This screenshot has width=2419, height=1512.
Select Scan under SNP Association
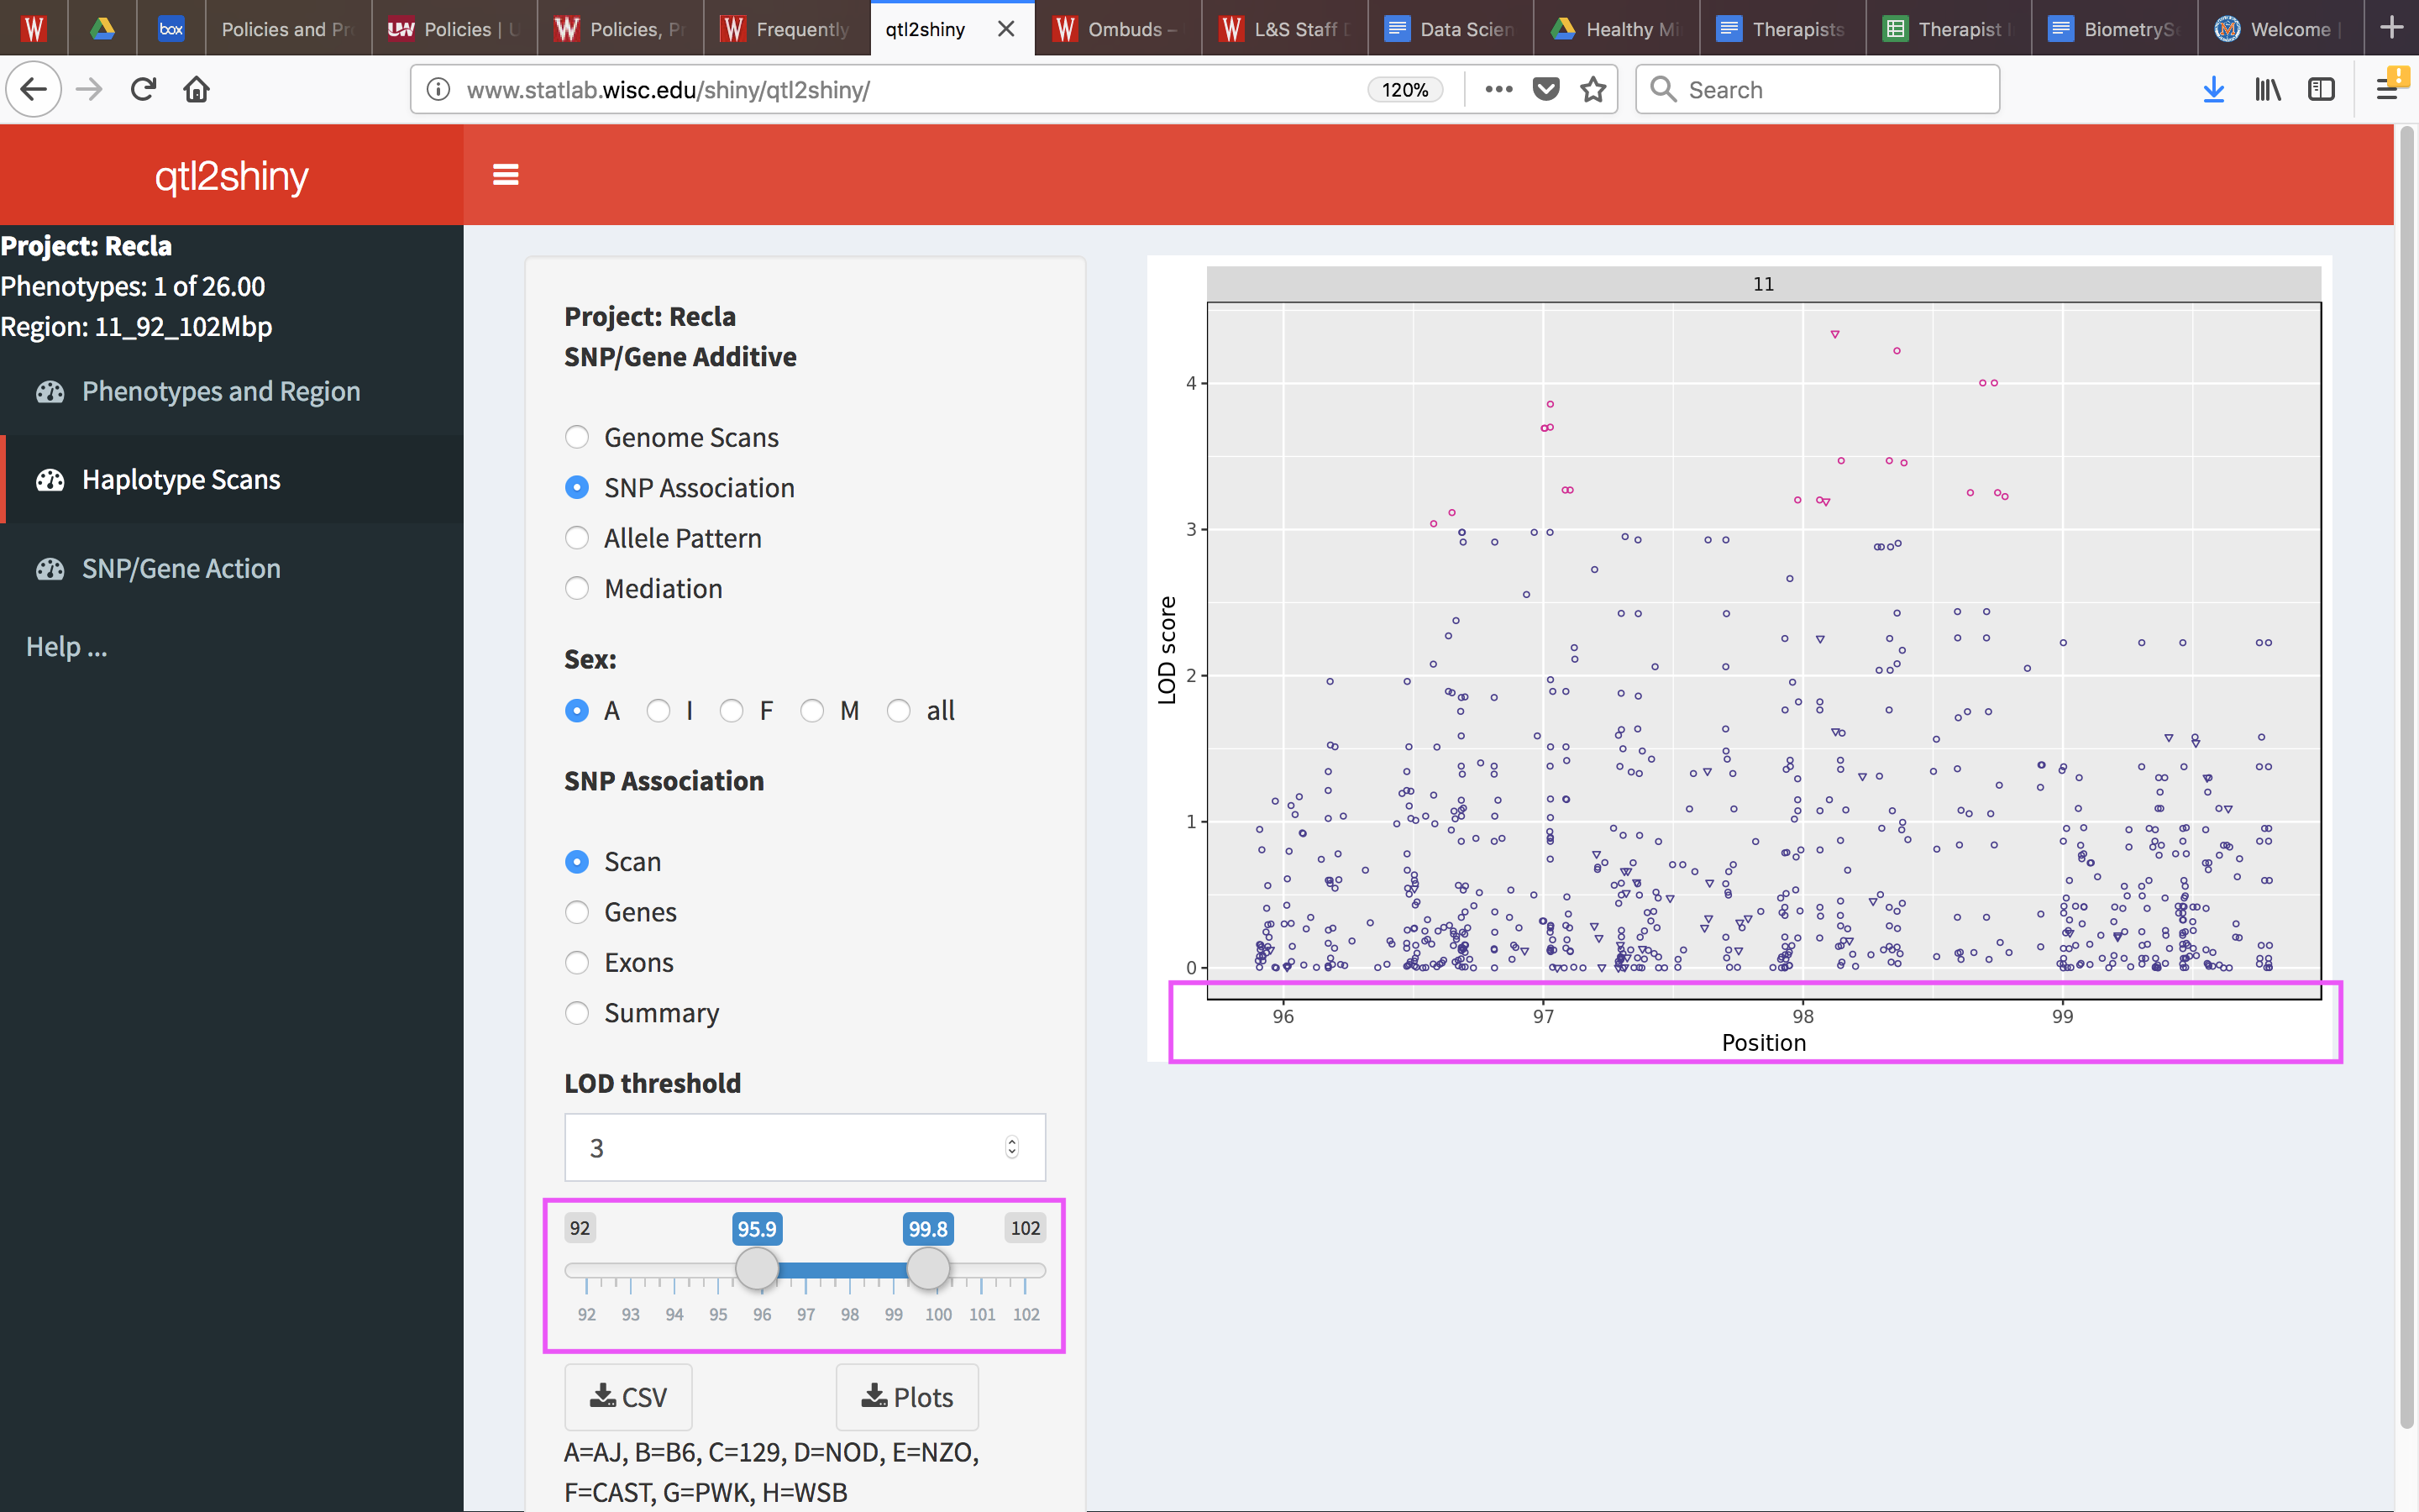point(577,861)
